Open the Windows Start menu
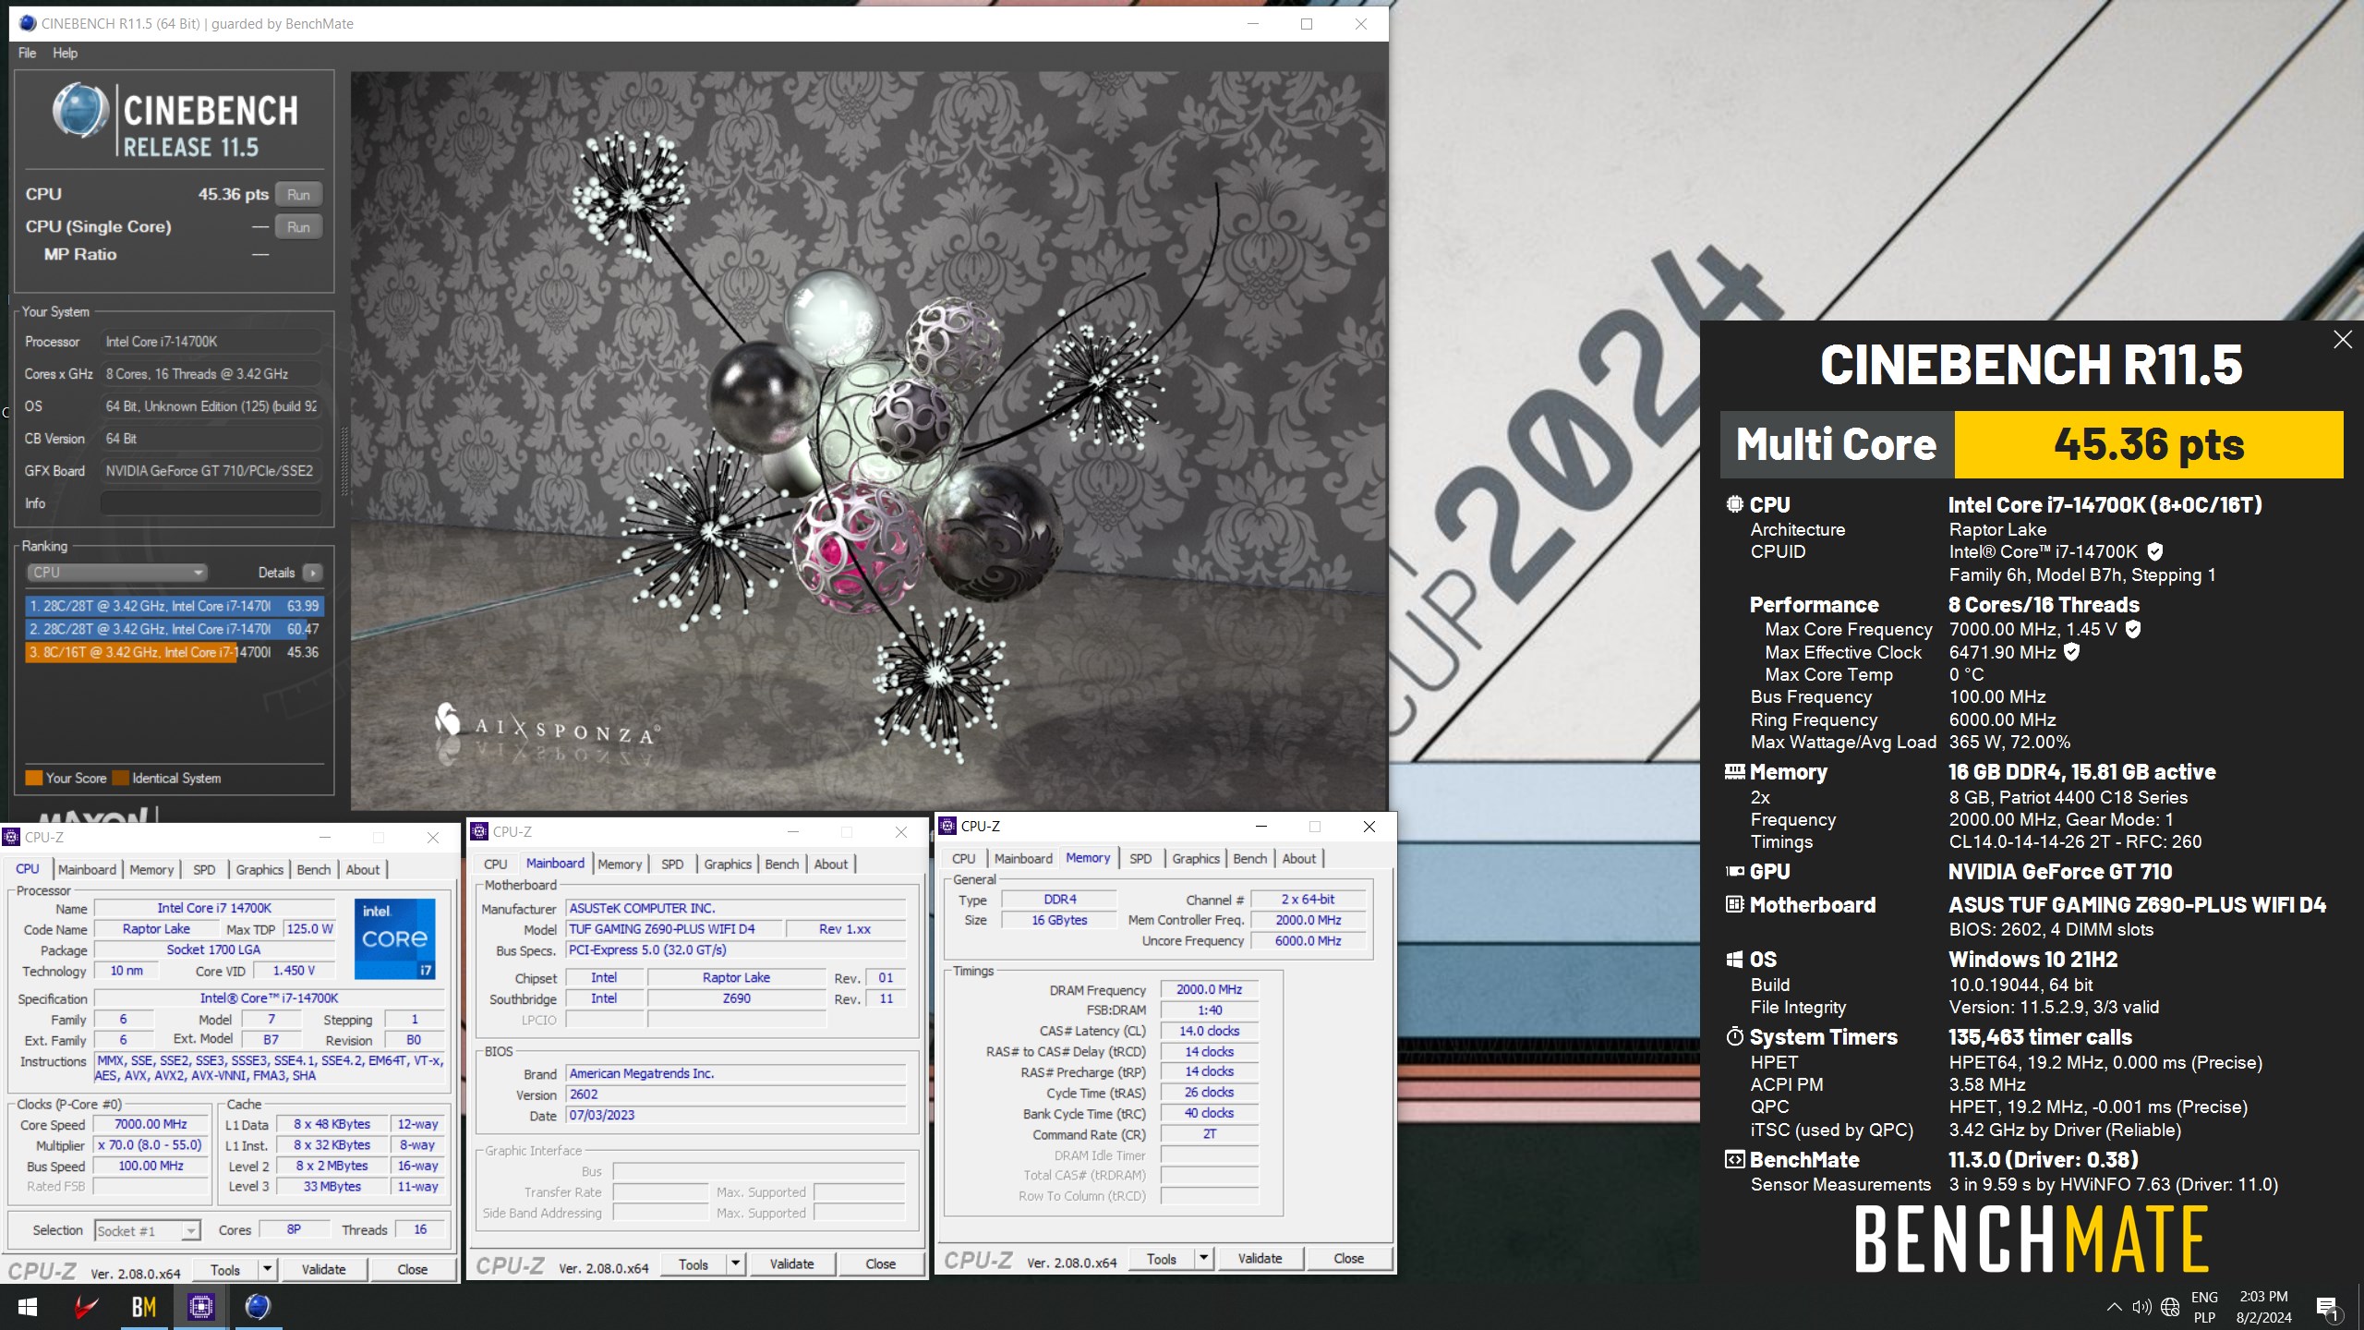The width and height of the screenshot is (2364, 1330). [28, 1307]
